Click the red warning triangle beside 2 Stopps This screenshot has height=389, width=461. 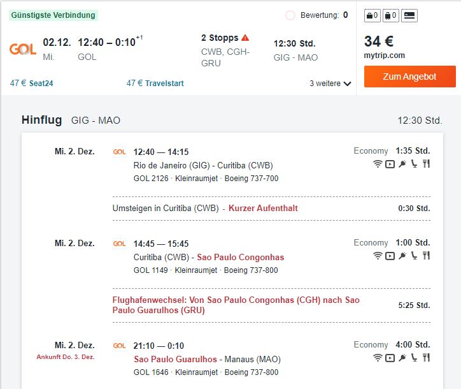point(245,38)
